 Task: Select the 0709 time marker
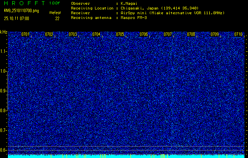[x=215, y=34]
